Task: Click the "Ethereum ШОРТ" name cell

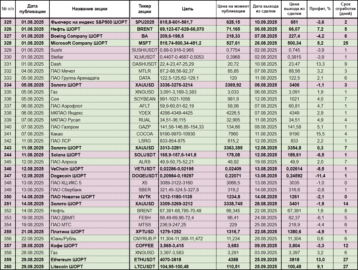Action: (x=69, y=260)
